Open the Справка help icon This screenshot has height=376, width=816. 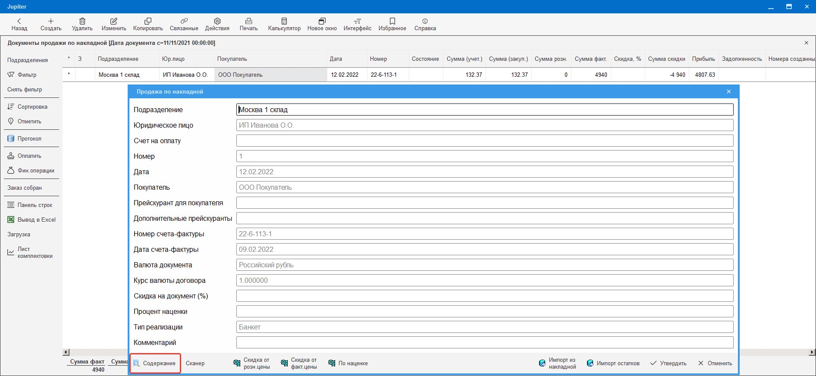(x=425, y=25)
